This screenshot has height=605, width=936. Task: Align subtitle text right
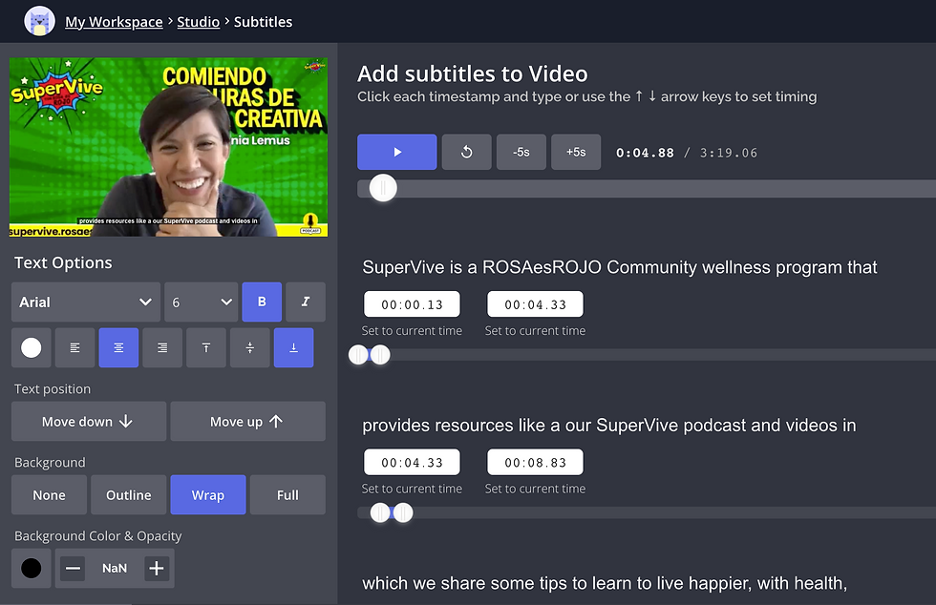162,347
